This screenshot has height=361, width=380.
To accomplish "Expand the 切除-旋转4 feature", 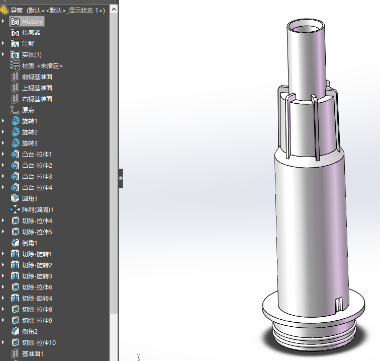I will click(3, 298).
